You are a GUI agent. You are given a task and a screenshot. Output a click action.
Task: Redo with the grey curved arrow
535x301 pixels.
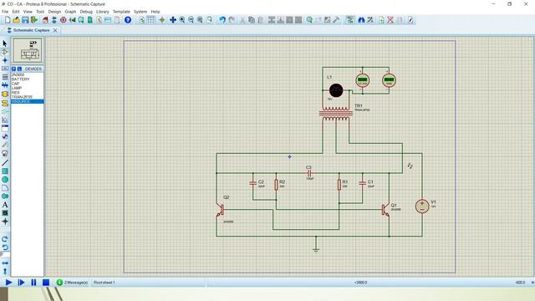pyautogui.click(x=232, y=20)
